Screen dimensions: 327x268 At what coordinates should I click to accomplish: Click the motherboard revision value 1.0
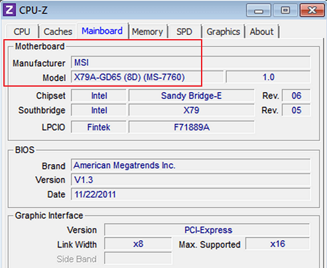coord(269,77)
